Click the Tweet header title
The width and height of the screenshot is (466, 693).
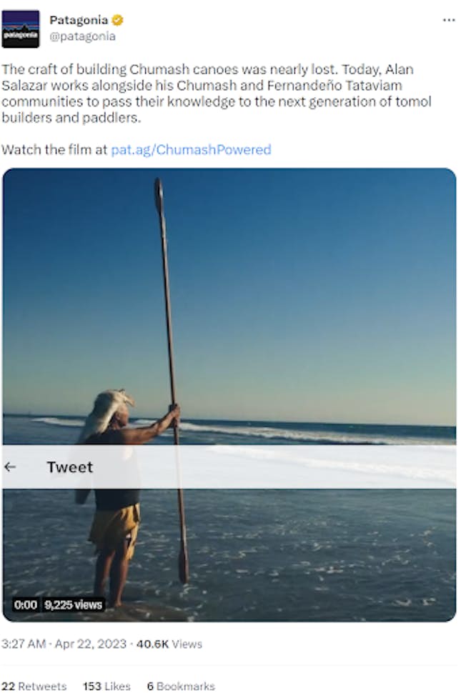(69, 467)
